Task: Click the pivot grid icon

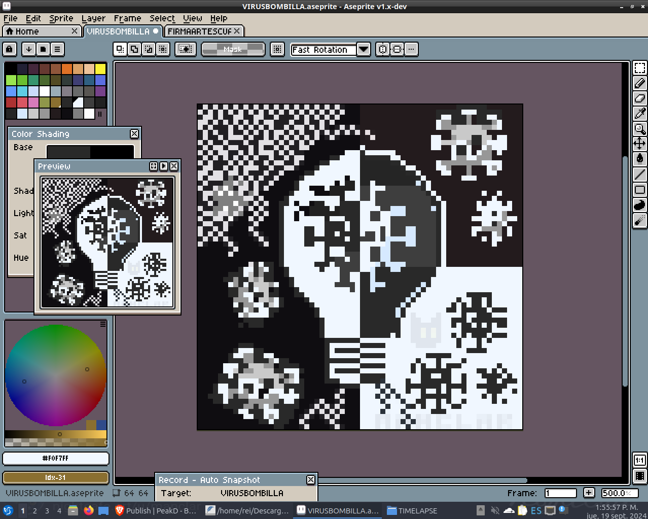Action: pyautogui.click(x=277, y=49)
